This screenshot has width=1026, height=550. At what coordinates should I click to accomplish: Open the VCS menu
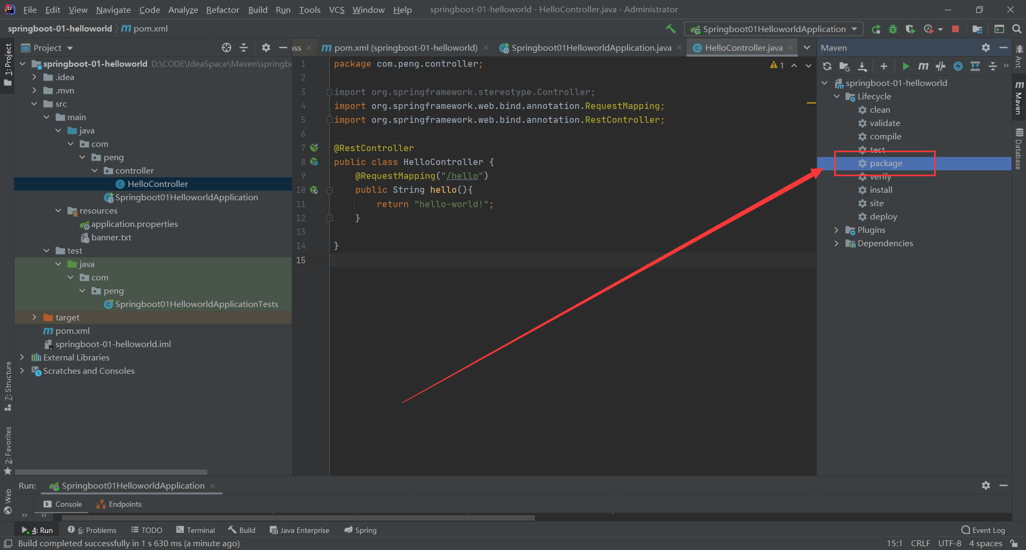coord(337,10)
